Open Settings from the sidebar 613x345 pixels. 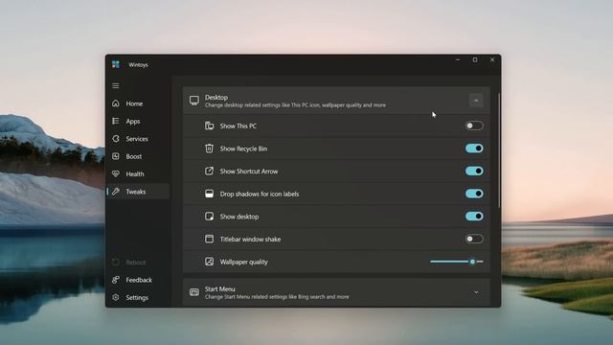137,298
